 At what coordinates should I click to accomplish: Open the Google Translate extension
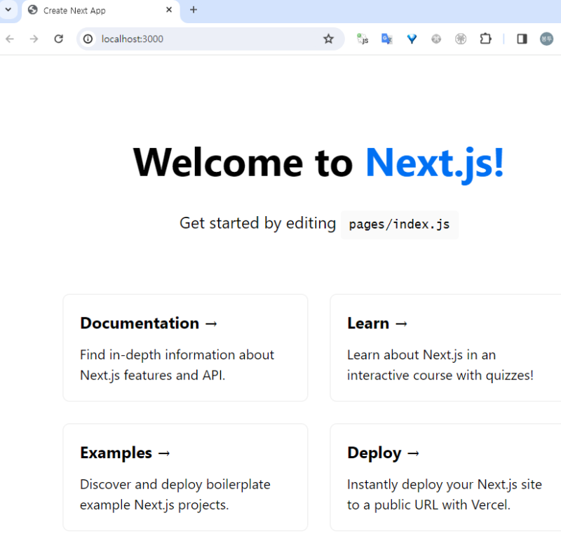click(x=387, y=39)
